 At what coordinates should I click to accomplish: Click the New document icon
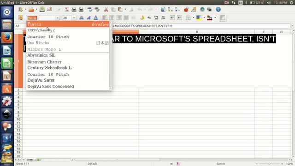[x=21, y=9]
